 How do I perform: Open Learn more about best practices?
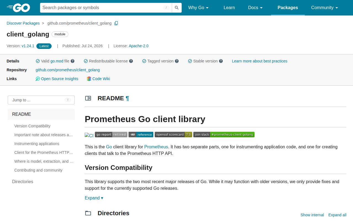[260, 61]
